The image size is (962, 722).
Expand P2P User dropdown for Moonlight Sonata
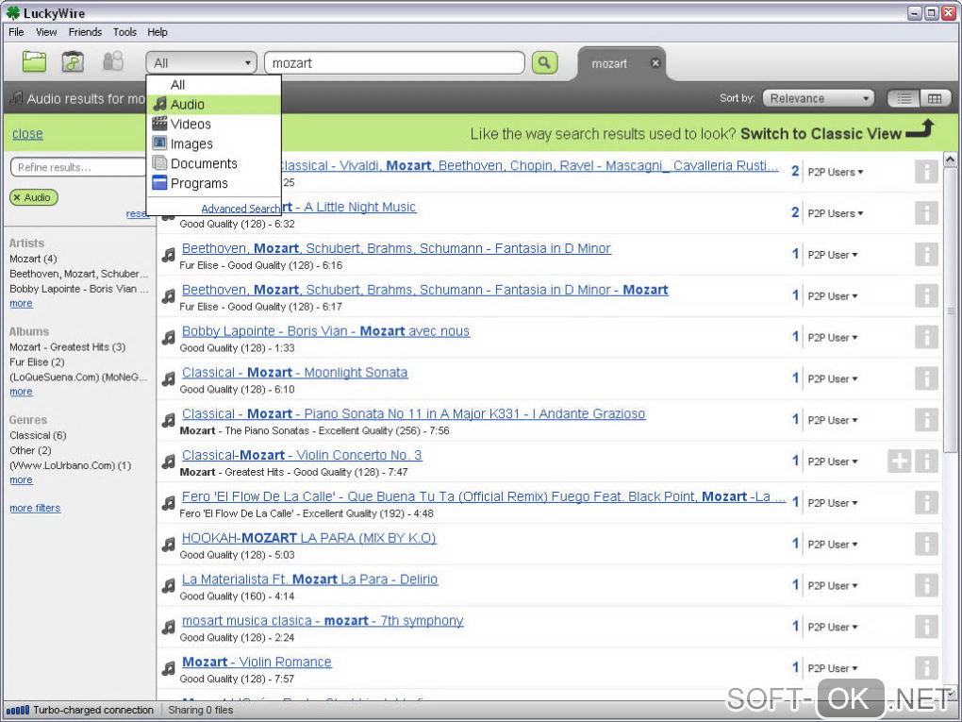833,378
